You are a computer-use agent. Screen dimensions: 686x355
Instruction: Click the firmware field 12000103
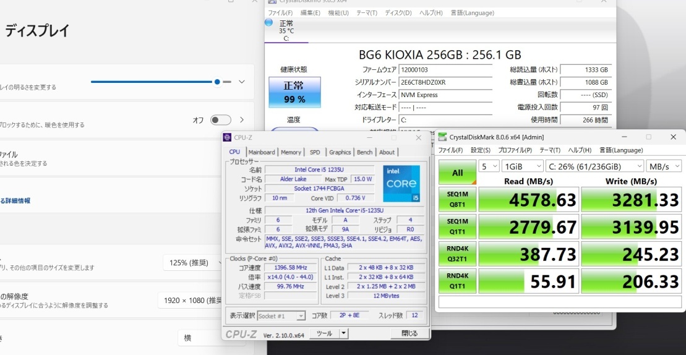(445, 69)
